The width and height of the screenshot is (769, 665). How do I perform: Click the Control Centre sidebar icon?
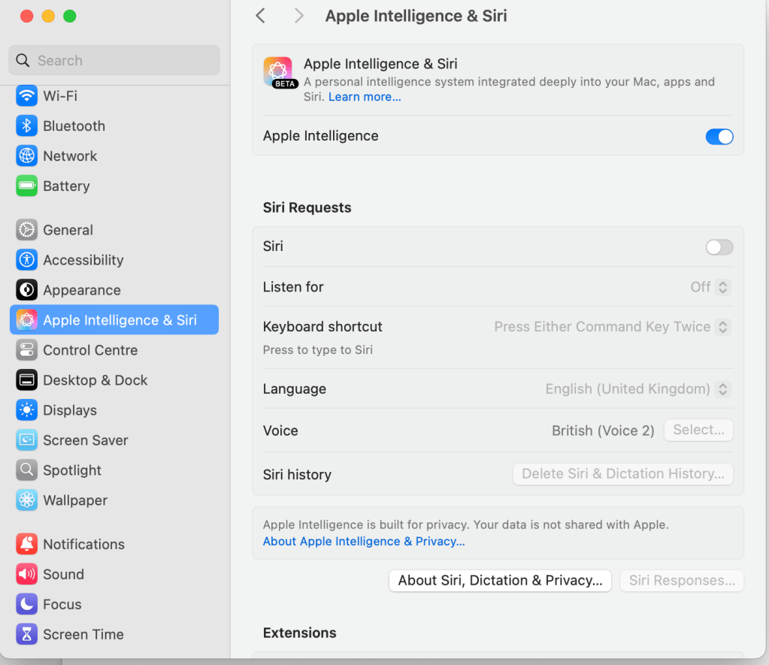click(x=27, y=350)
